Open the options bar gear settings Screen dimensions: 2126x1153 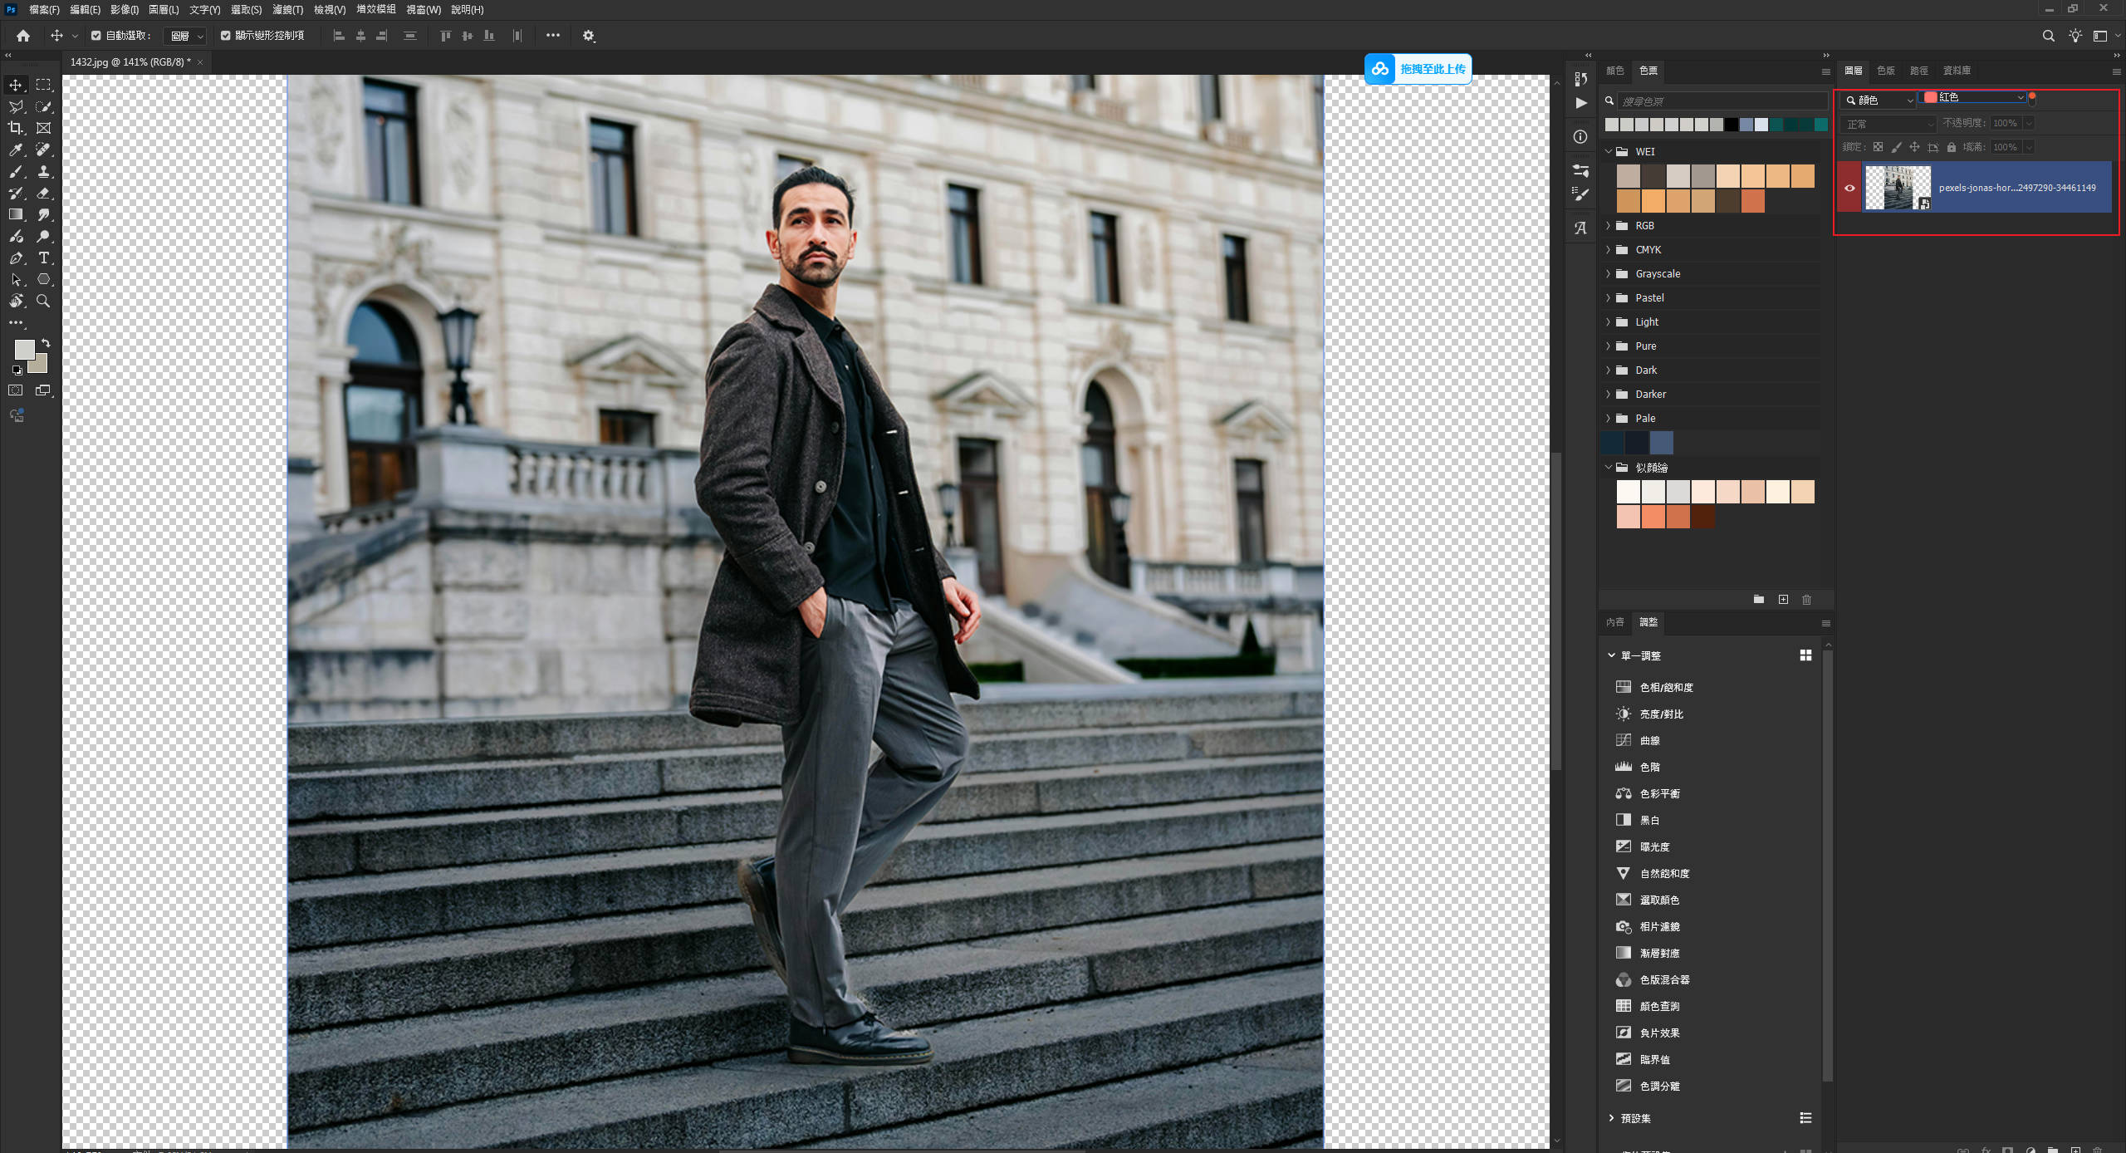click(x=589, y=36)
